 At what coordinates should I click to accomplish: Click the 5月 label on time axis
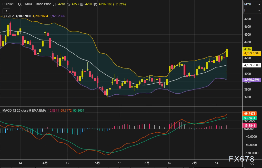click(x=97, y=163)
